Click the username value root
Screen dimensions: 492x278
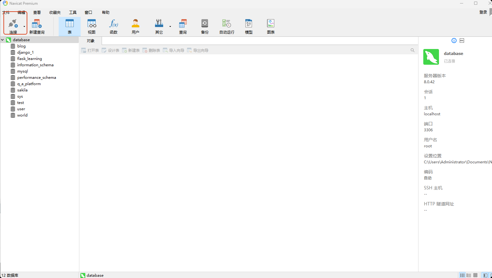pyautogui.click(x=428, y=146)
